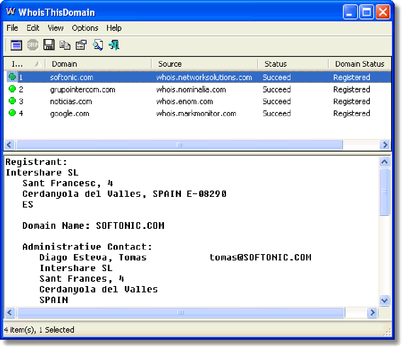Close the WhoisThisDomain window
The height and width of the screenshot is (348, 403).
pyautogui.click(x=383, y=12)
